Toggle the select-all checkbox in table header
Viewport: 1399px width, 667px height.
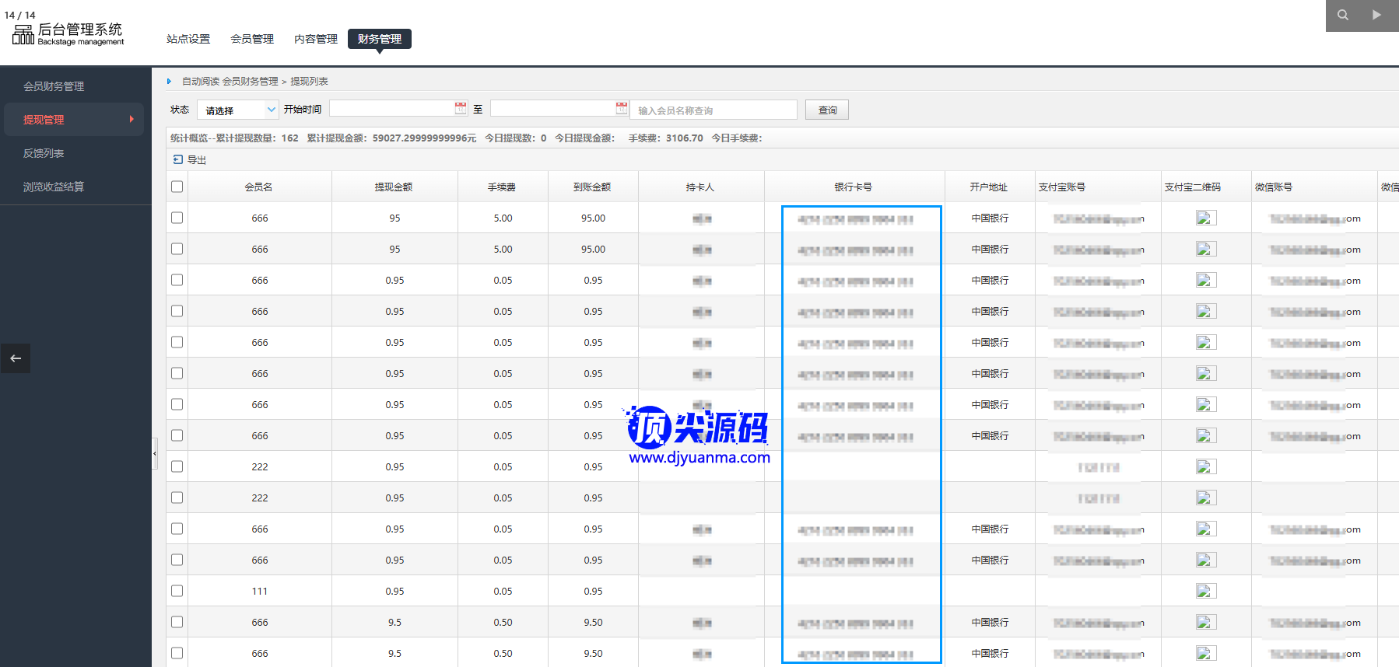tap(177, 187)
